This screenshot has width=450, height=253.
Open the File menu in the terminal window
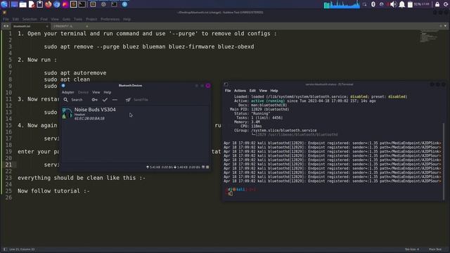[228, 91]
